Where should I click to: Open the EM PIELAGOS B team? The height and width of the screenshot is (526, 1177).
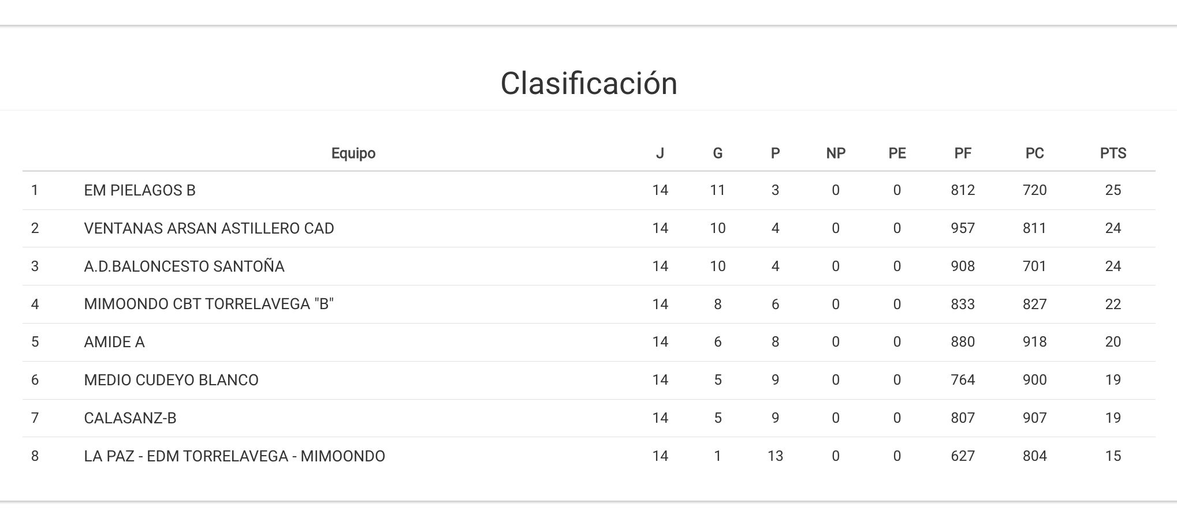140,190
